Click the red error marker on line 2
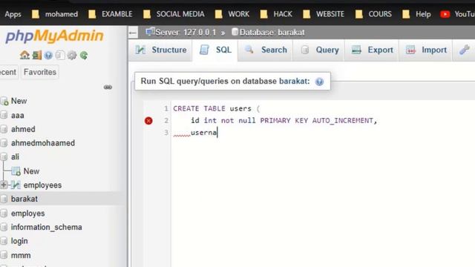The image size is (475, 267). [x=148, y=121]
